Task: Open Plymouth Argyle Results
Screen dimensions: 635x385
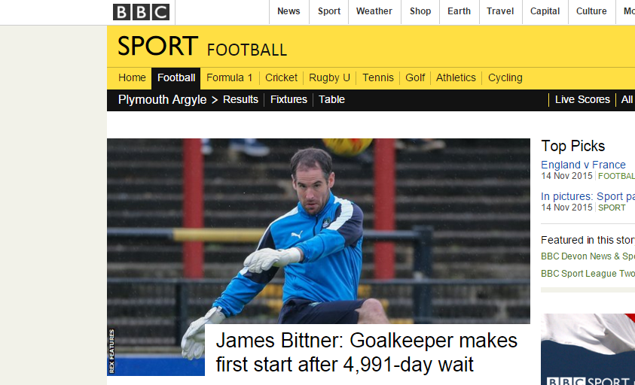Action: (240, 99)
